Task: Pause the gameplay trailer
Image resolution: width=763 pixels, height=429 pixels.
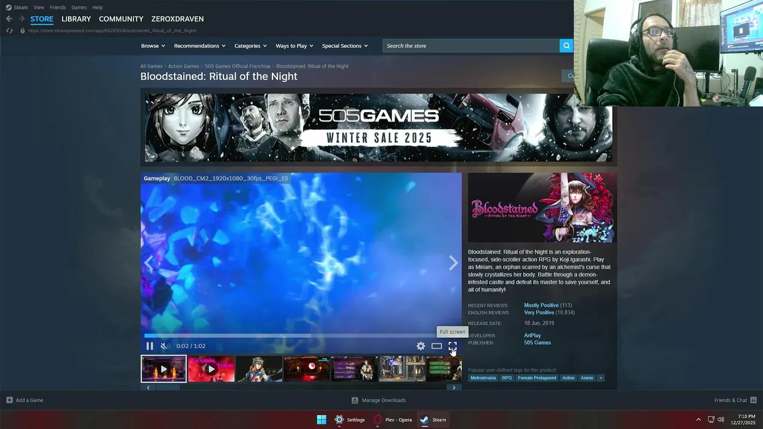Action: click(150, 346)
